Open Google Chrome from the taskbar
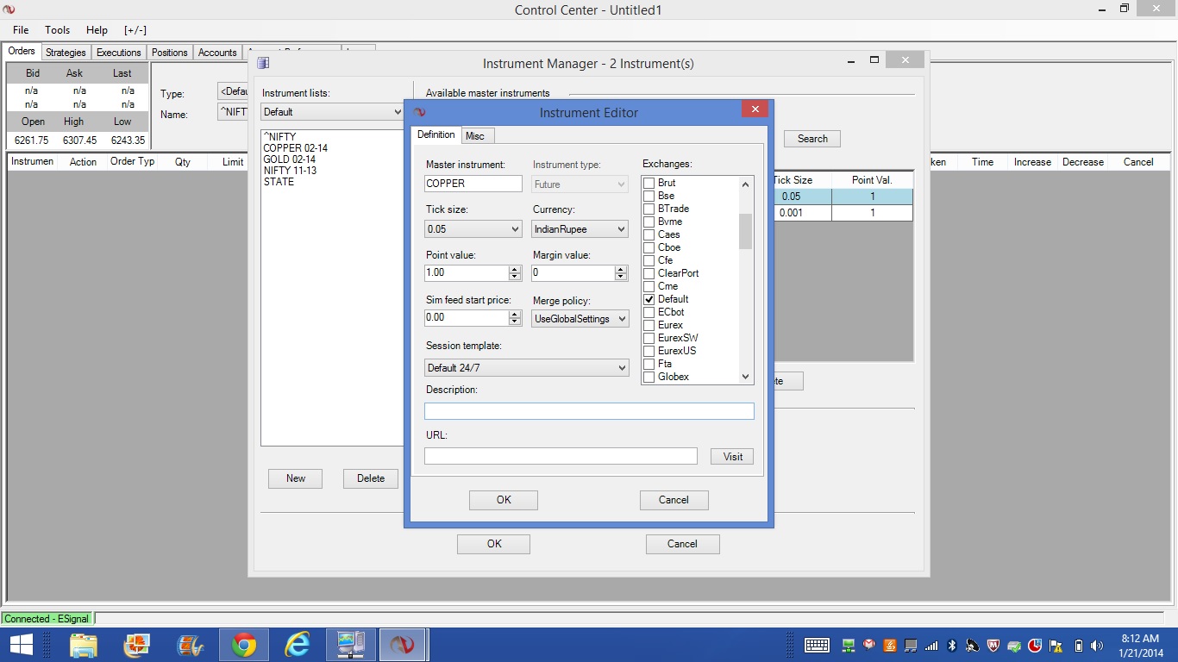The height and width of the screenshot is (662, 1178). [x=244, y=645]
